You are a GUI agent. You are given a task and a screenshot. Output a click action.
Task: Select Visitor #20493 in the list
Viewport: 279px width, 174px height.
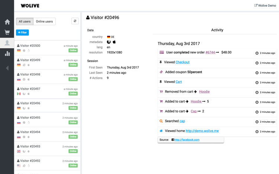[47, 149]
